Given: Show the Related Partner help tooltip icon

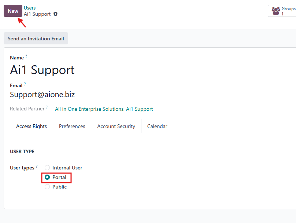Looking at the screenshot, I should pos(47,107).
